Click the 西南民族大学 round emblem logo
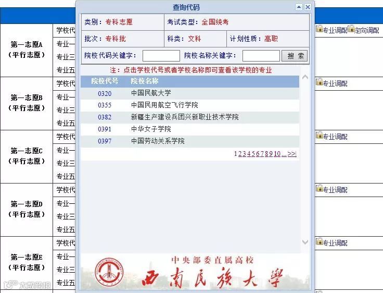 (109, 273)
